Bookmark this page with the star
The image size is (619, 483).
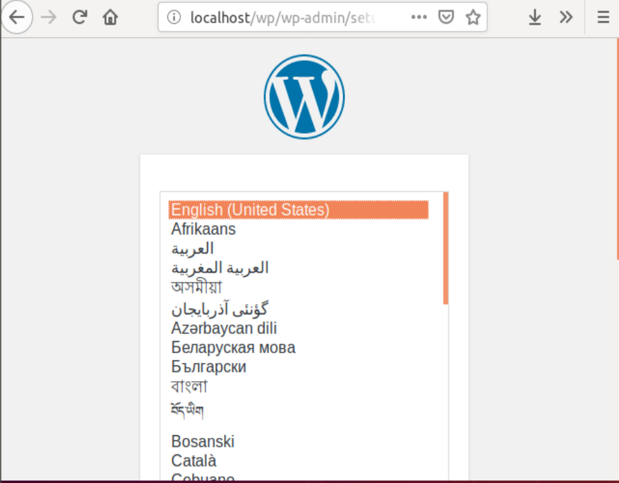pyautogui.click(x=473, y=17)
